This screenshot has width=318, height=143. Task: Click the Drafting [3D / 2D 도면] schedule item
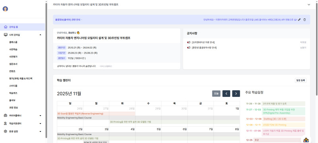[x=275, y=119]
